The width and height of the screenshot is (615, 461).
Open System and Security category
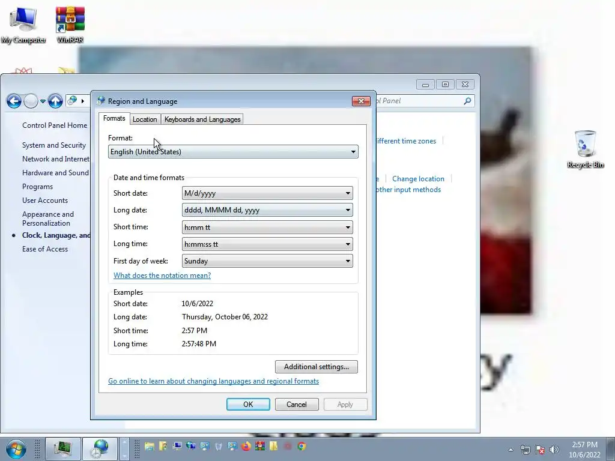53,145
